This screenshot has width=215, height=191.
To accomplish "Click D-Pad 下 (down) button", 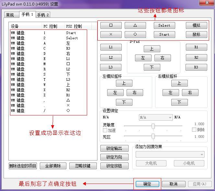I will (x=152, y=67).
